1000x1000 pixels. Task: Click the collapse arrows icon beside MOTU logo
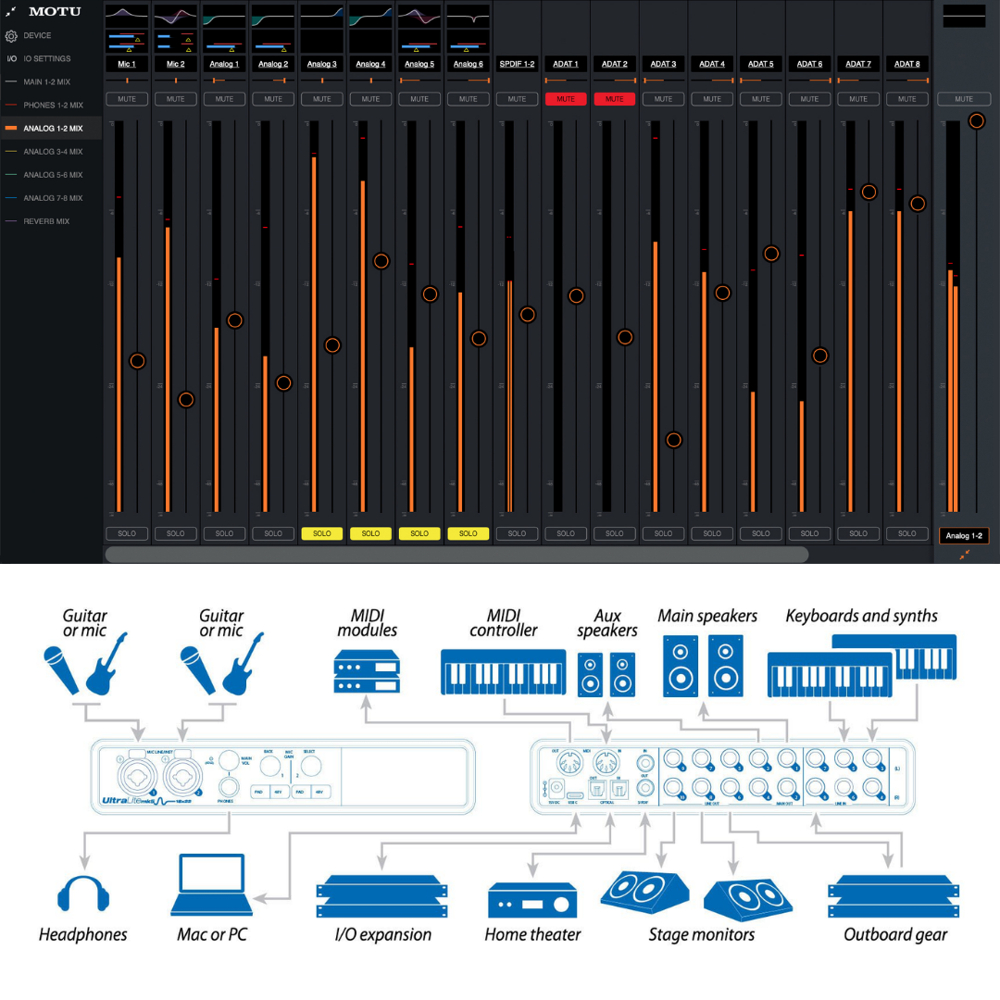coord(11,11)
